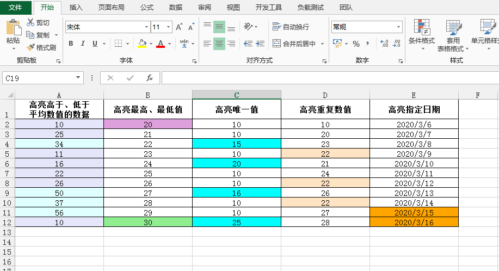Increase font size with large A

pos(180,27)
